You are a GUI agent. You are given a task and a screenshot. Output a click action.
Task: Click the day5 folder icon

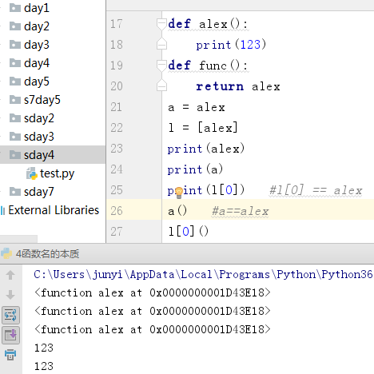[15, 82]
